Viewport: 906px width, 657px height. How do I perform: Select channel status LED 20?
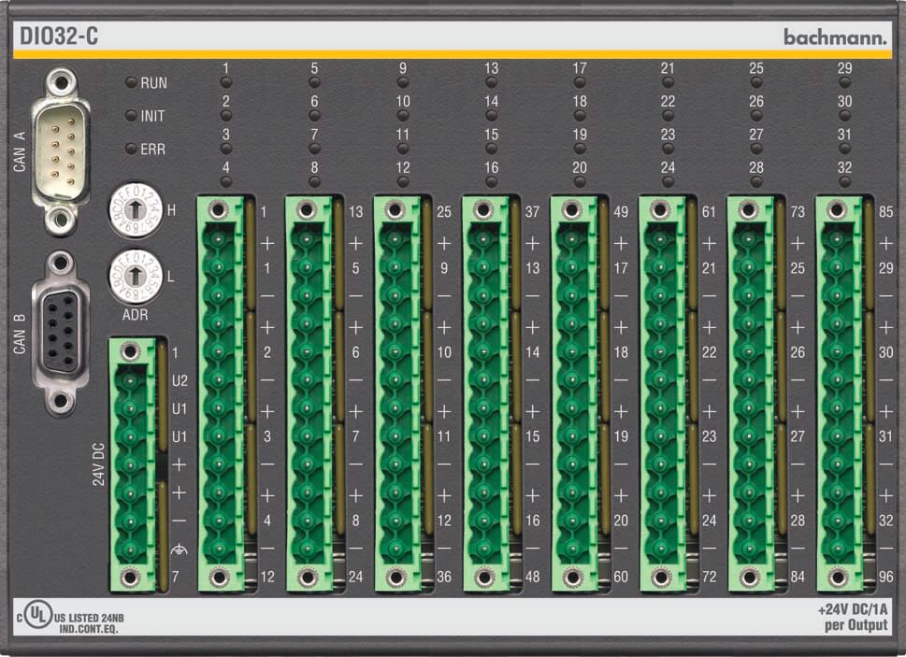point(580,182)
